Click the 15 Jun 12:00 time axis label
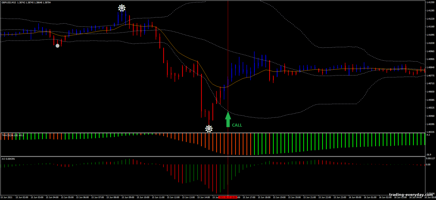The width and height of the screenshot is (436, 200). click(174, 197)
